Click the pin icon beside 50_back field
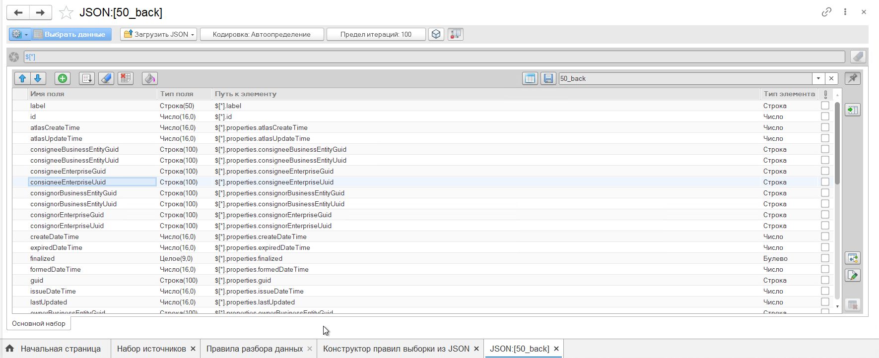879x358 pixels. tap(852, 78)
